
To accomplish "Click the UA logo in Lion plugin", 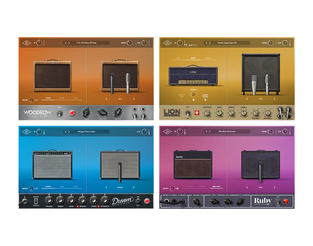I will (x=167, y=43).
